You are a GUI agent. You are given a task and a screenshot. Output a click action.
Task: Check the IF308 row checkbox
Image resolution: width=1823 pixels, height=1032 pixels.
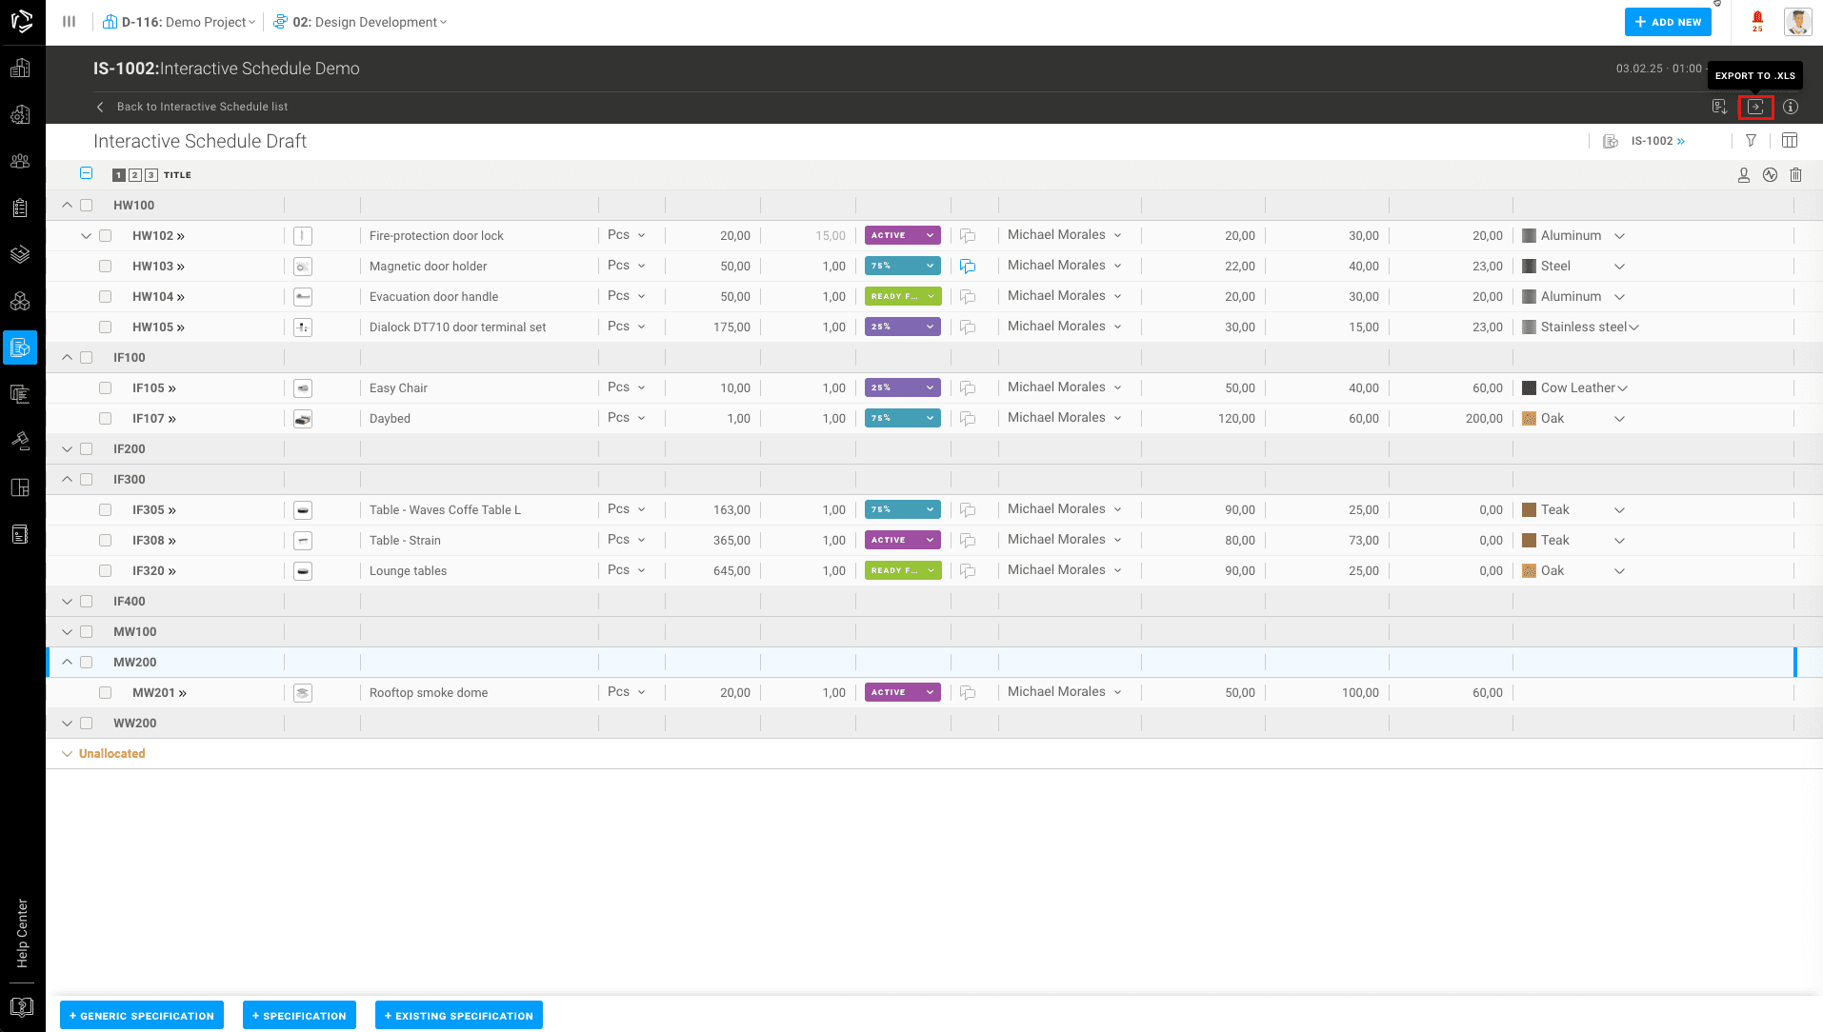coord(106,541)
